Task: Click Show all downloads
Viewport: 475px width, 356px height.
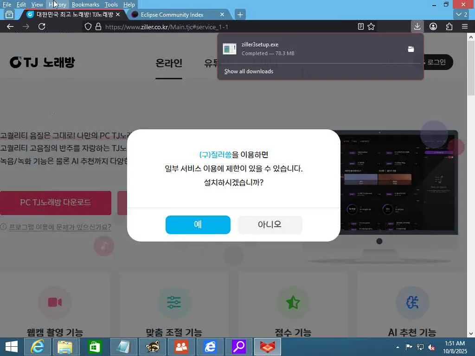Action: [249, 71]
